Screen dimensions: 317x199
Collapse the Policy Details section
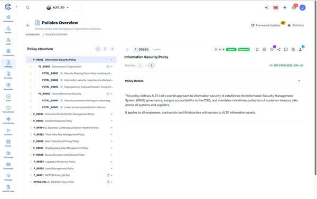[299, 81]
